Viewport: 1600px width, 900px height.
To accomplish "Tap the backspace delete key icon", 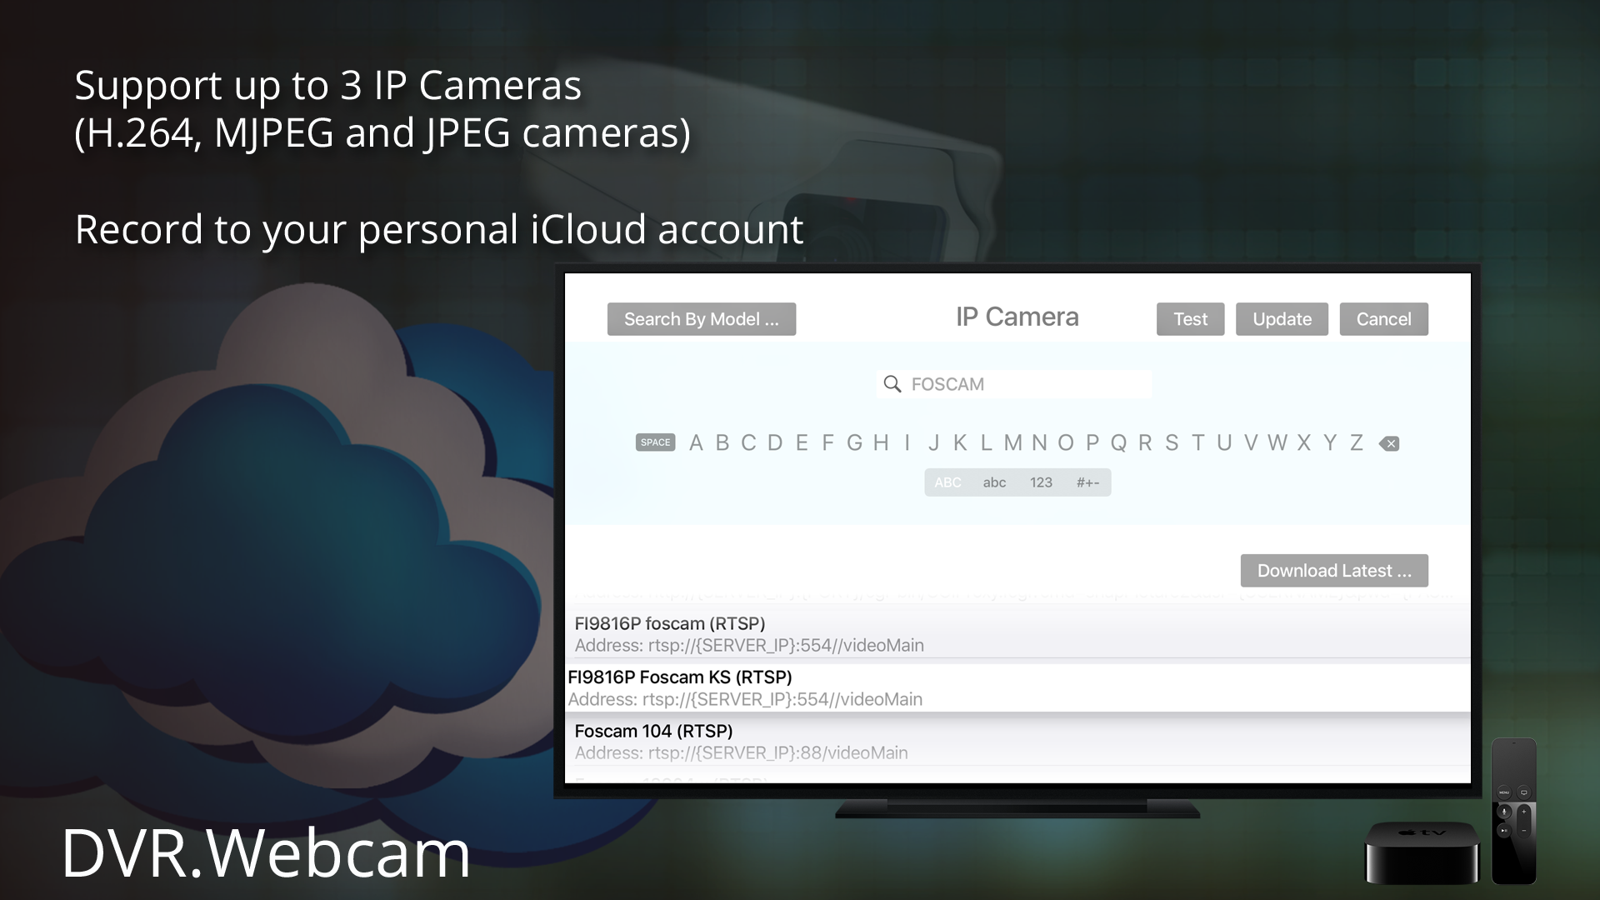I will point(1389,443).
